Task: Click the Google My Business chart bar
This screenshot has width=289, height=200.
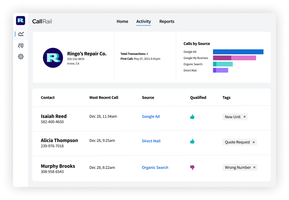Action: (234, 58)
